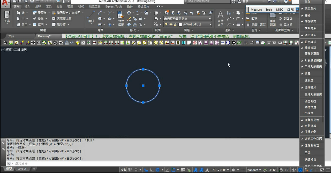
Task: Click the LIB icon in the toolbar
Action: point(223,43)
